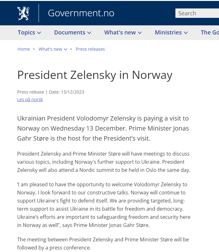The width and height of the screenshot is (219, 252).
Task: Click the 'President Zelensky in Norway' headline
Action: click(x=95, y=75)
